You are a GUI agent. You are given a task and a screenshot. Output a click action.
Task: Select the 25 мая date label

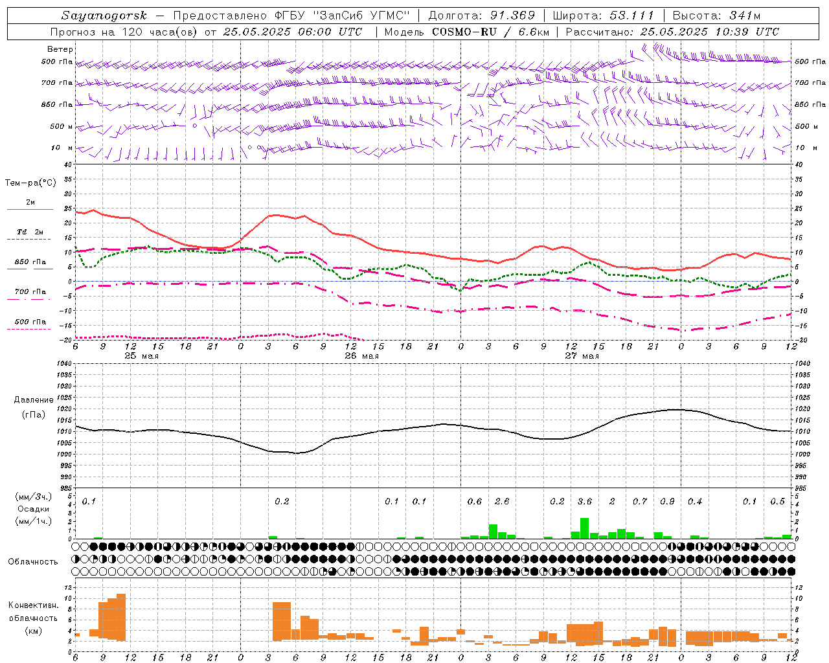pos(141,356)
